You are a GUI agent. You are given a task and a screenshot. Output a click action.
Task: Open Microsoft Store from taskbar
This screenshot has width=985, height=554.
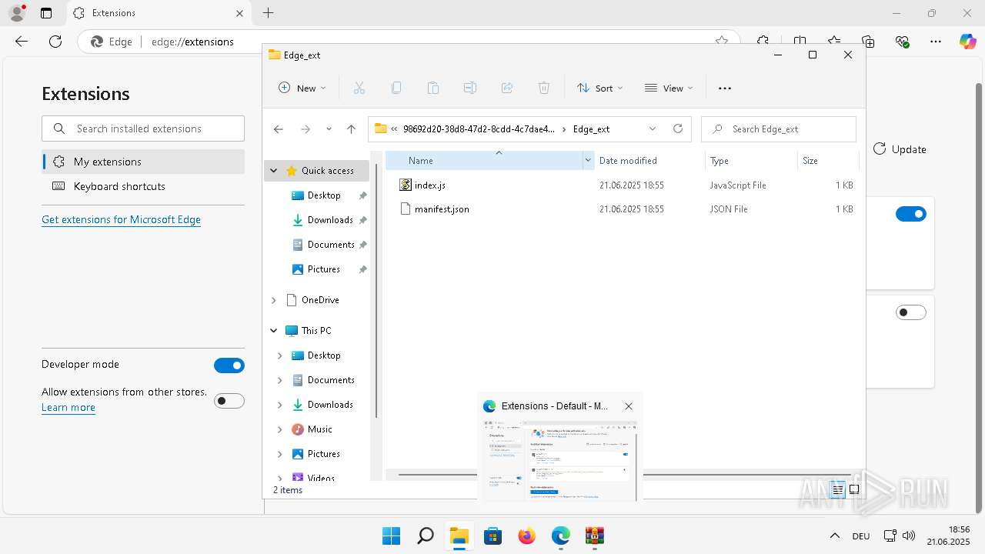point(492,536)
